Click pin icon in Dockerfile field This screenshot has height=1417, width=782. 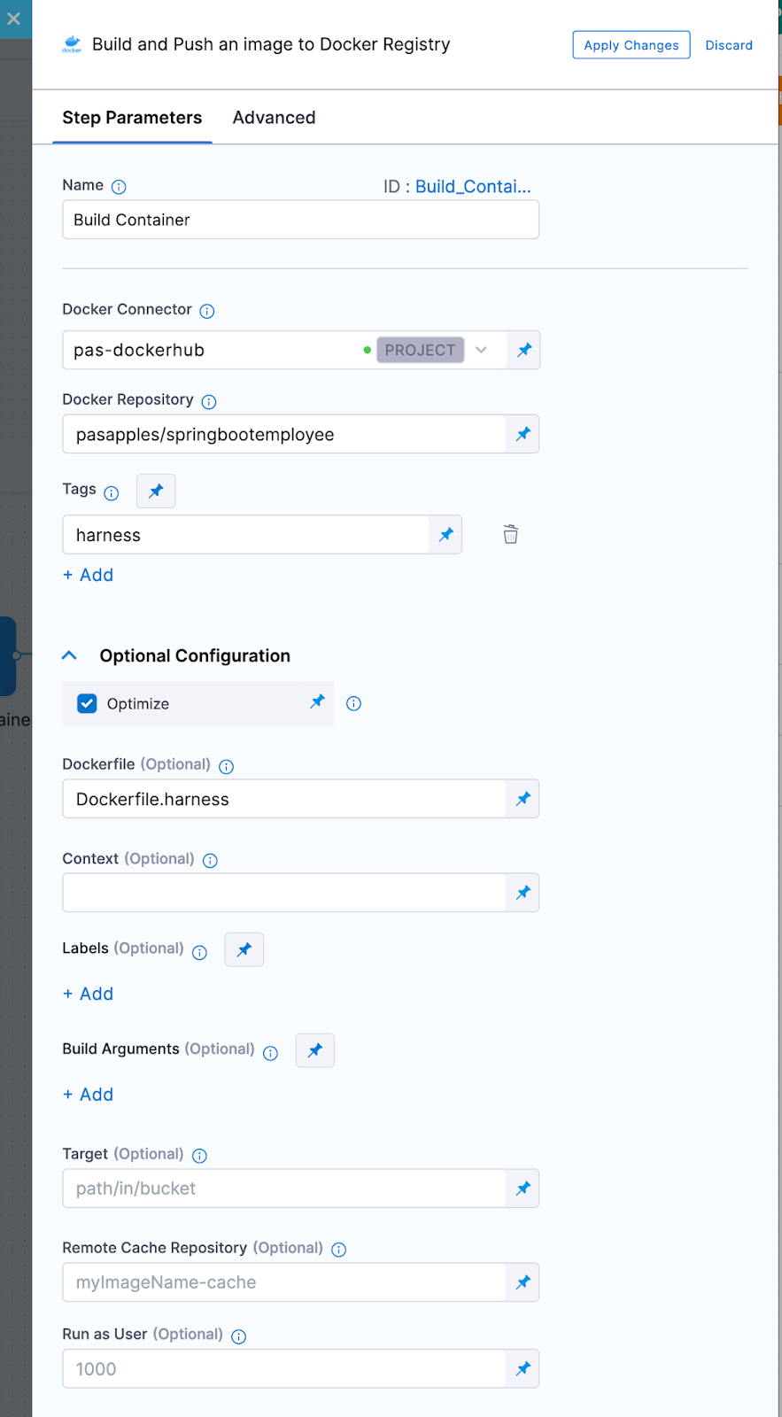[523, 799]
